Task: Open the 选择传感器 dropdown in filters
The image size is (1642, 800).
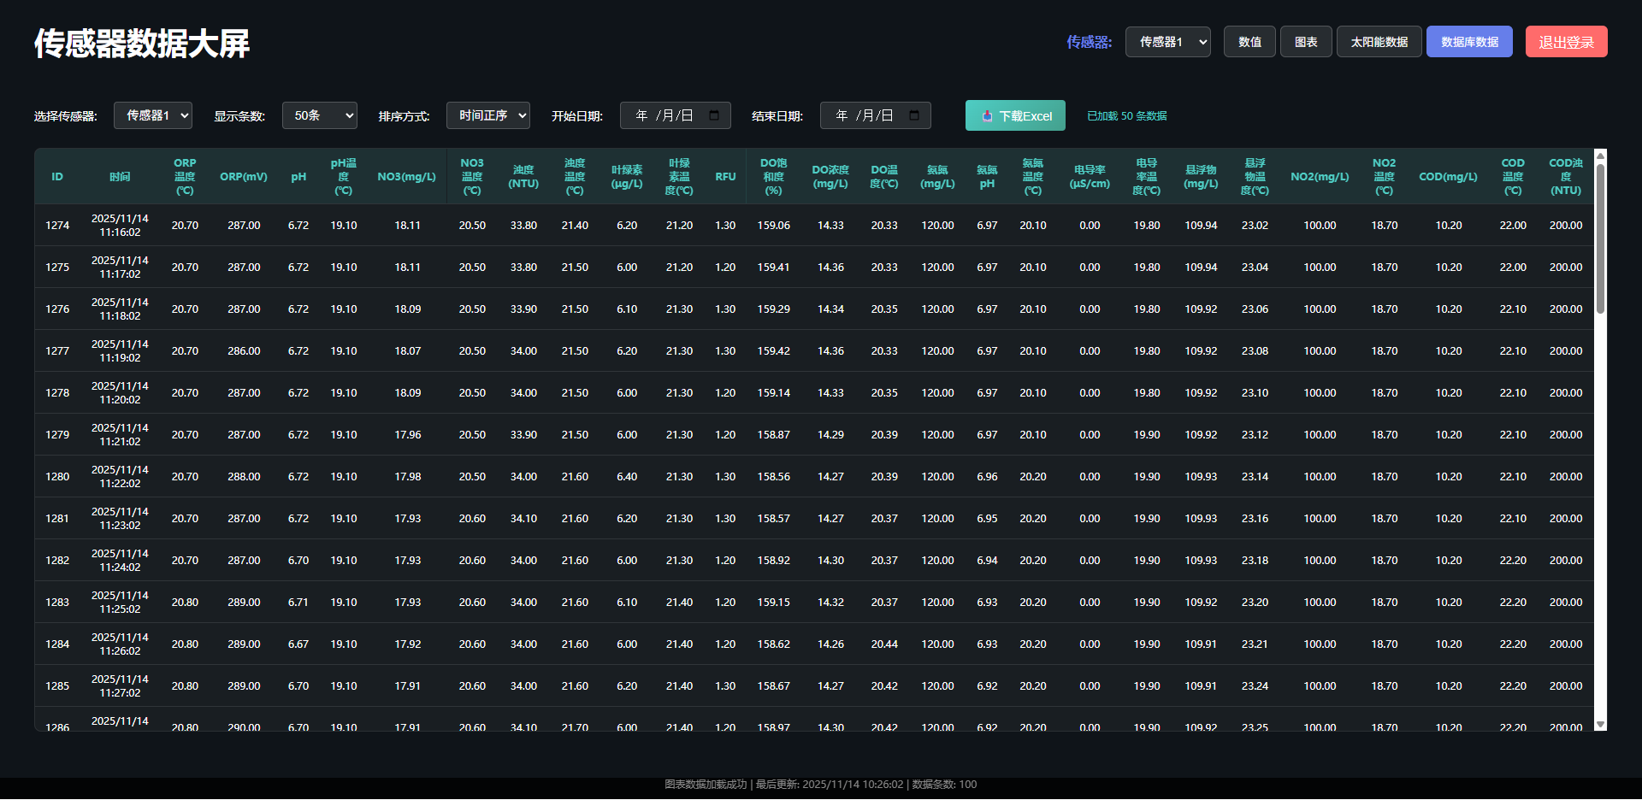Action: 153,115
